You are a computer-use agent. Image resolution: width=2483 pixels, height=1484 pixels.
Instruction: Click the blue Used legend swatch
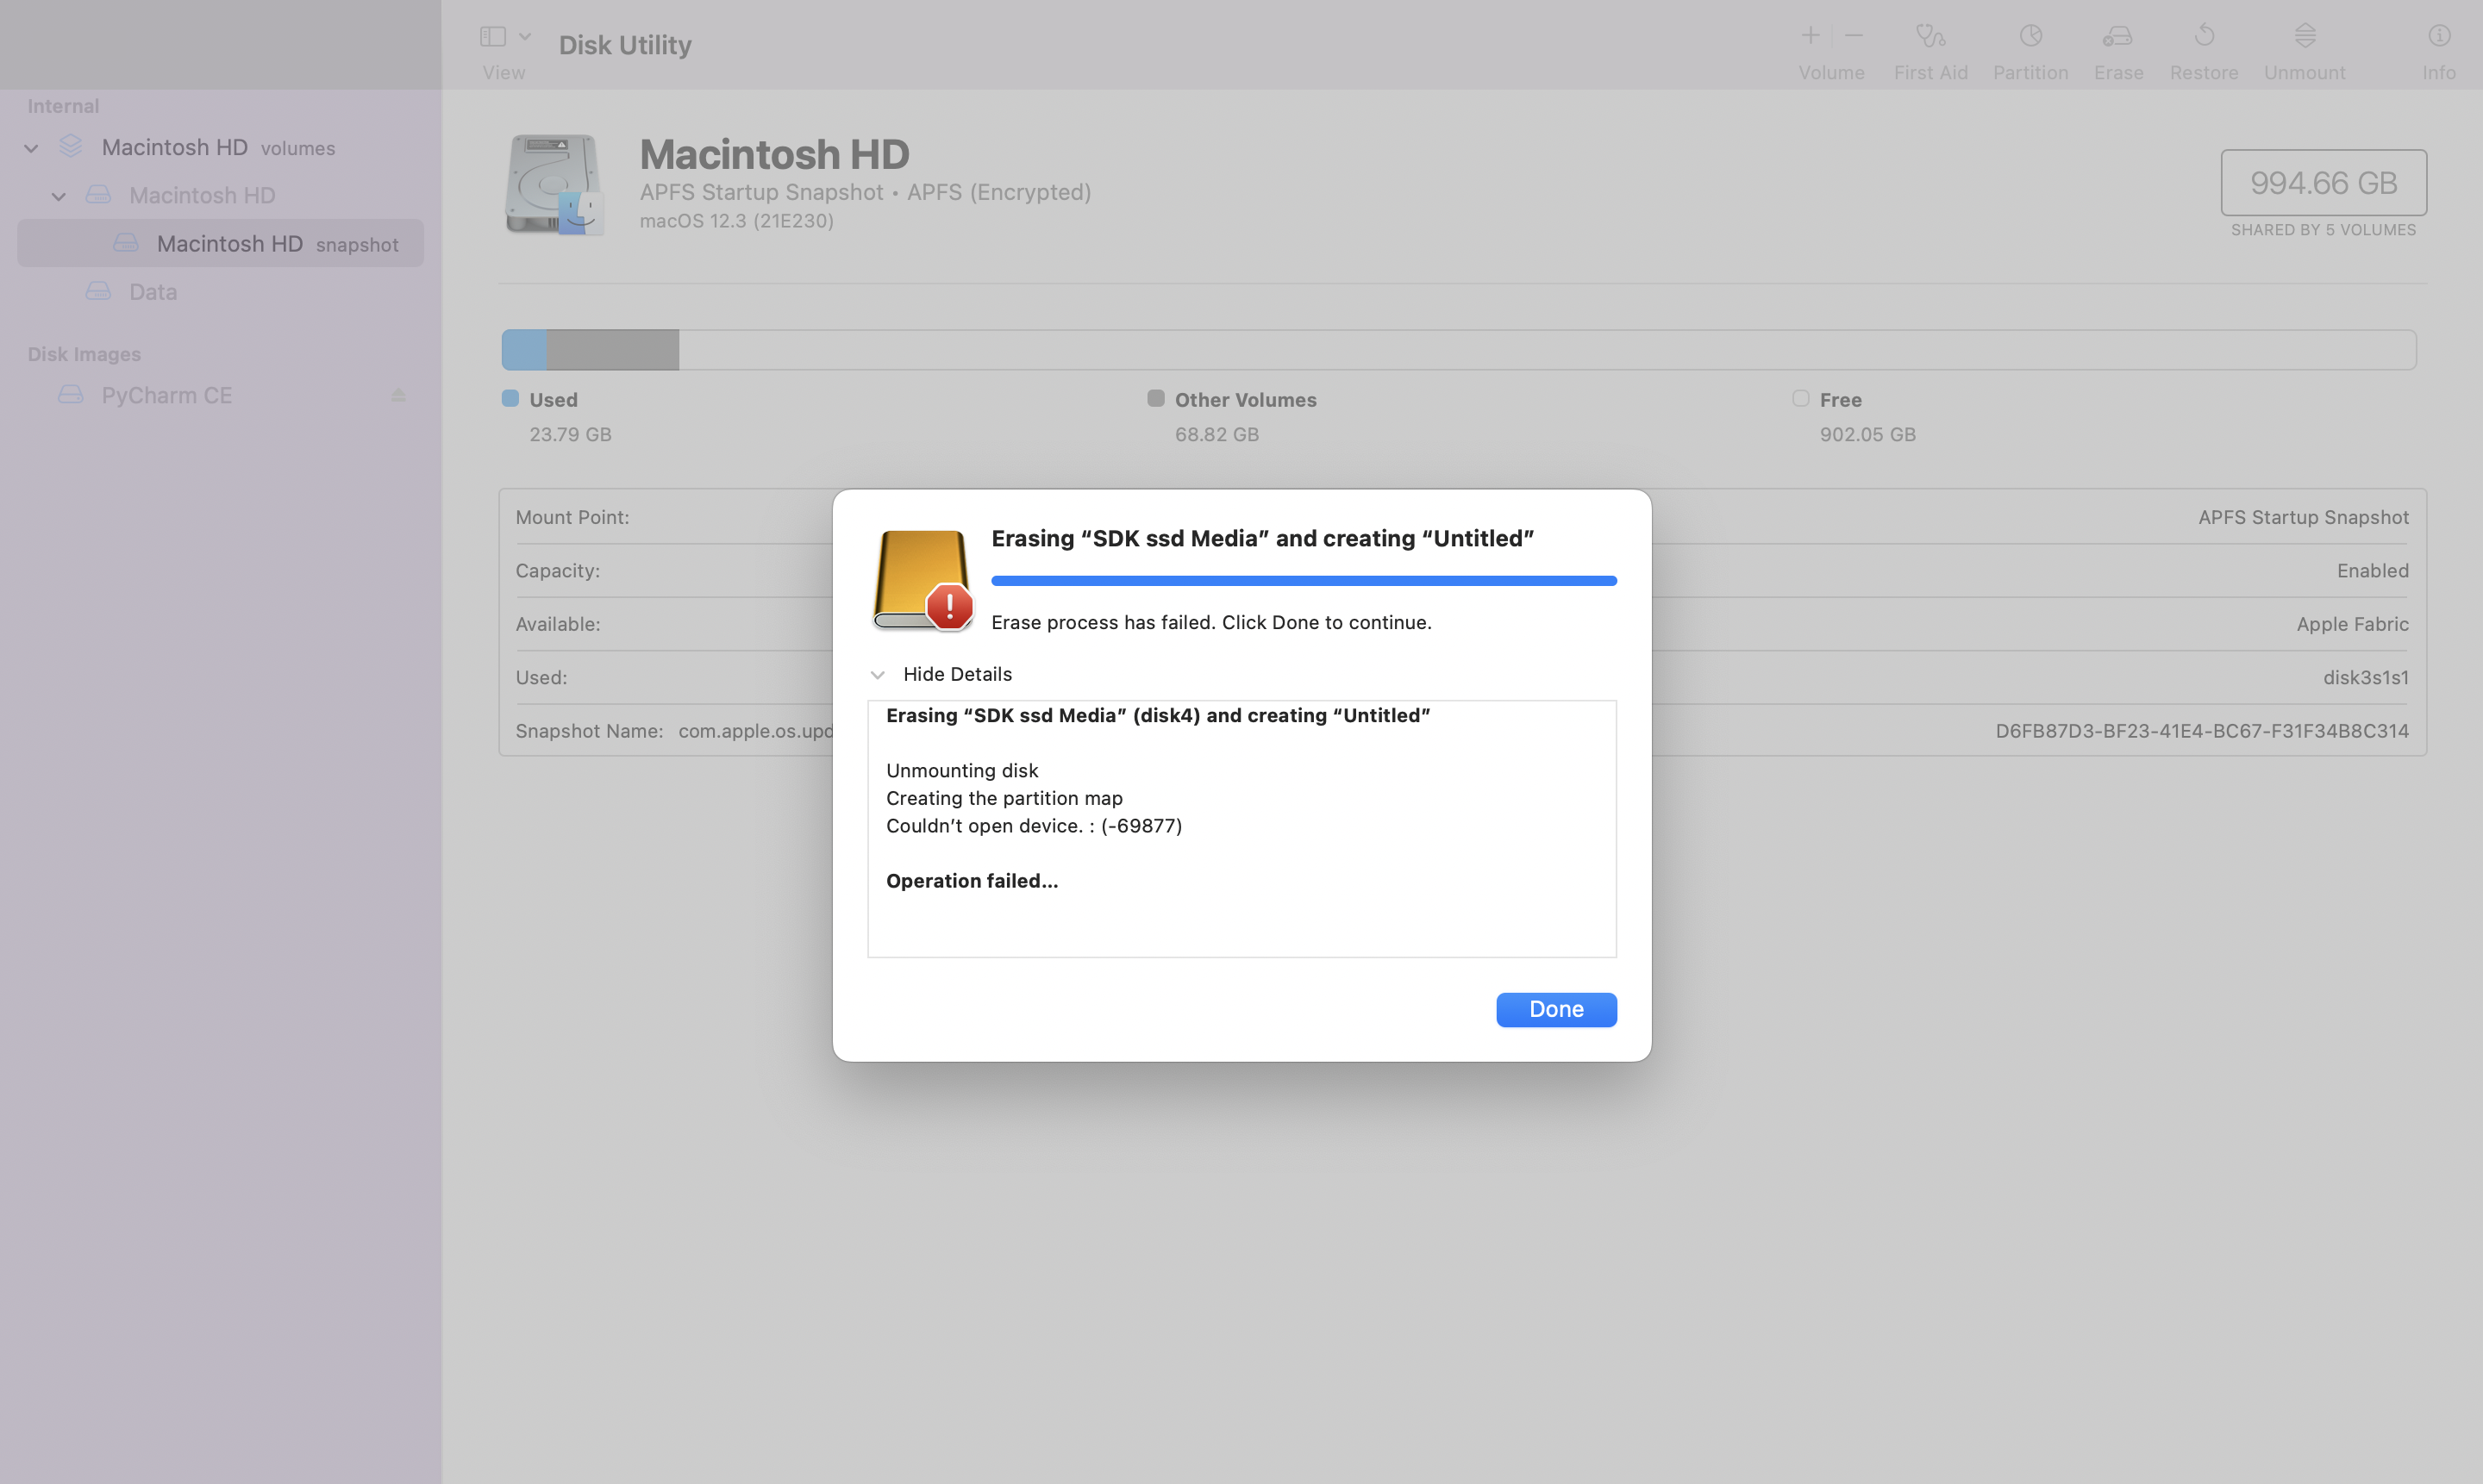coord(510,399)
